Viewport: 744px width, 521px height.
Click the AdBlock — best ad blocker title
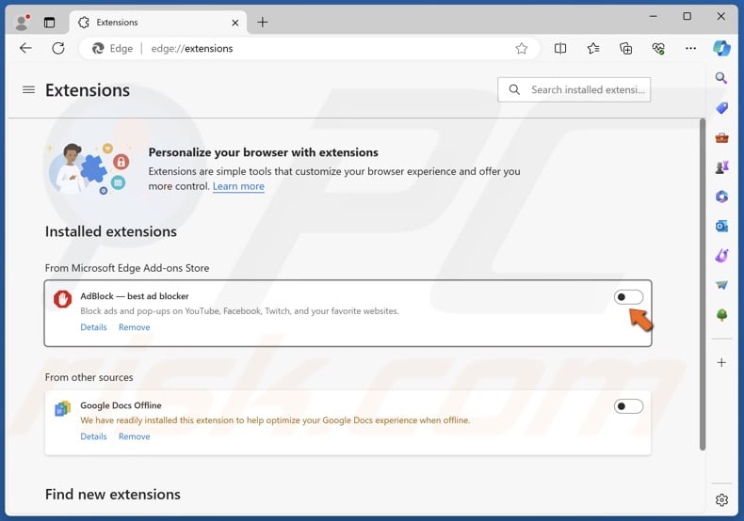tap(135, 296)
